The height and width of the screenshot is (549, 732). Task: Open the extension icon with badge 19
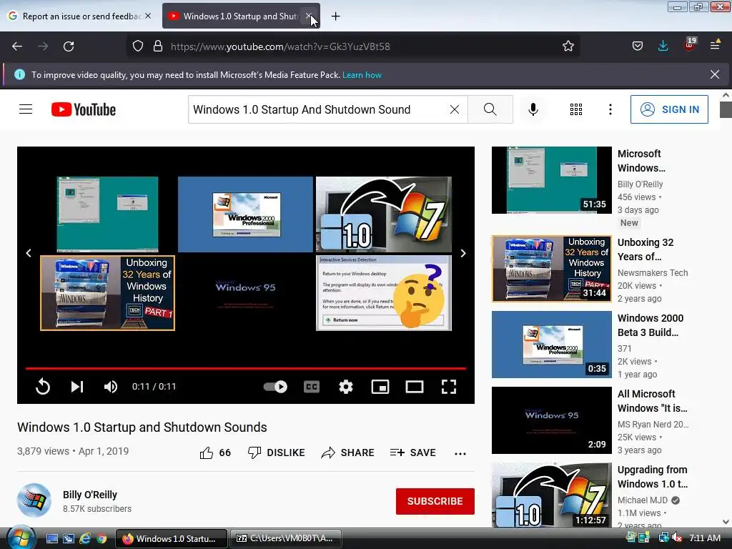[x=690, y=45]
